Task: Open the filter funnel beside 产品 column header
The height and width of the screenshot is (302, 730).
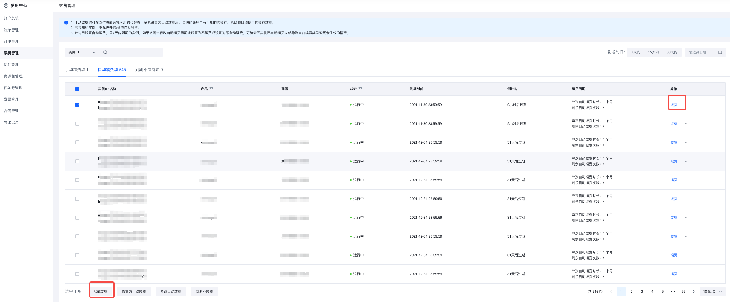Action: (x=211, y=89)
